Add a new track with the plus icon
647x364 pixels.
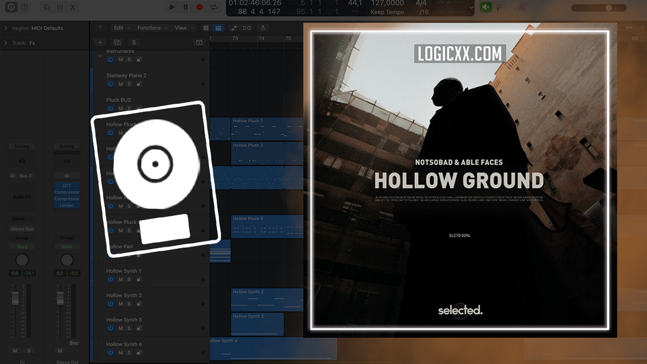[x=100, y=42]
